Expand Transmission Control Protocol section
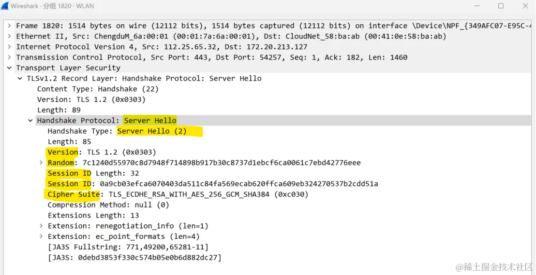The height and width of the screenshot is (275, 536). coord(9,57)
